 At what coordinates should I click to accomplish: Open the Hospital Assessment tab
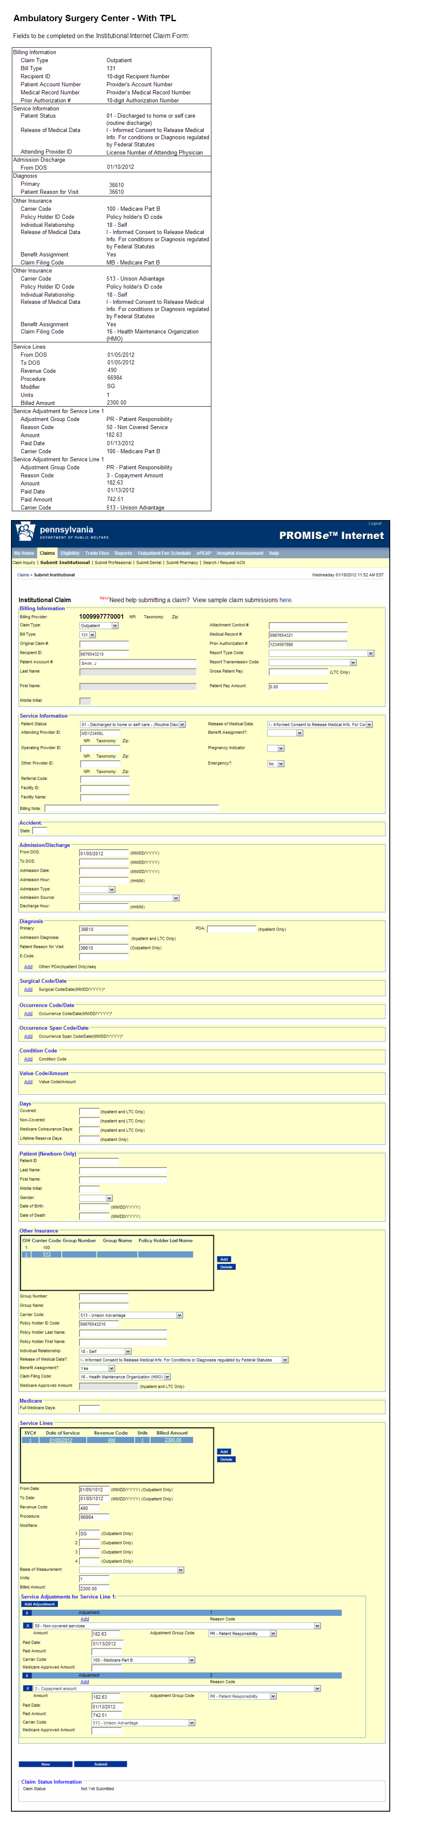coord(240,553)
